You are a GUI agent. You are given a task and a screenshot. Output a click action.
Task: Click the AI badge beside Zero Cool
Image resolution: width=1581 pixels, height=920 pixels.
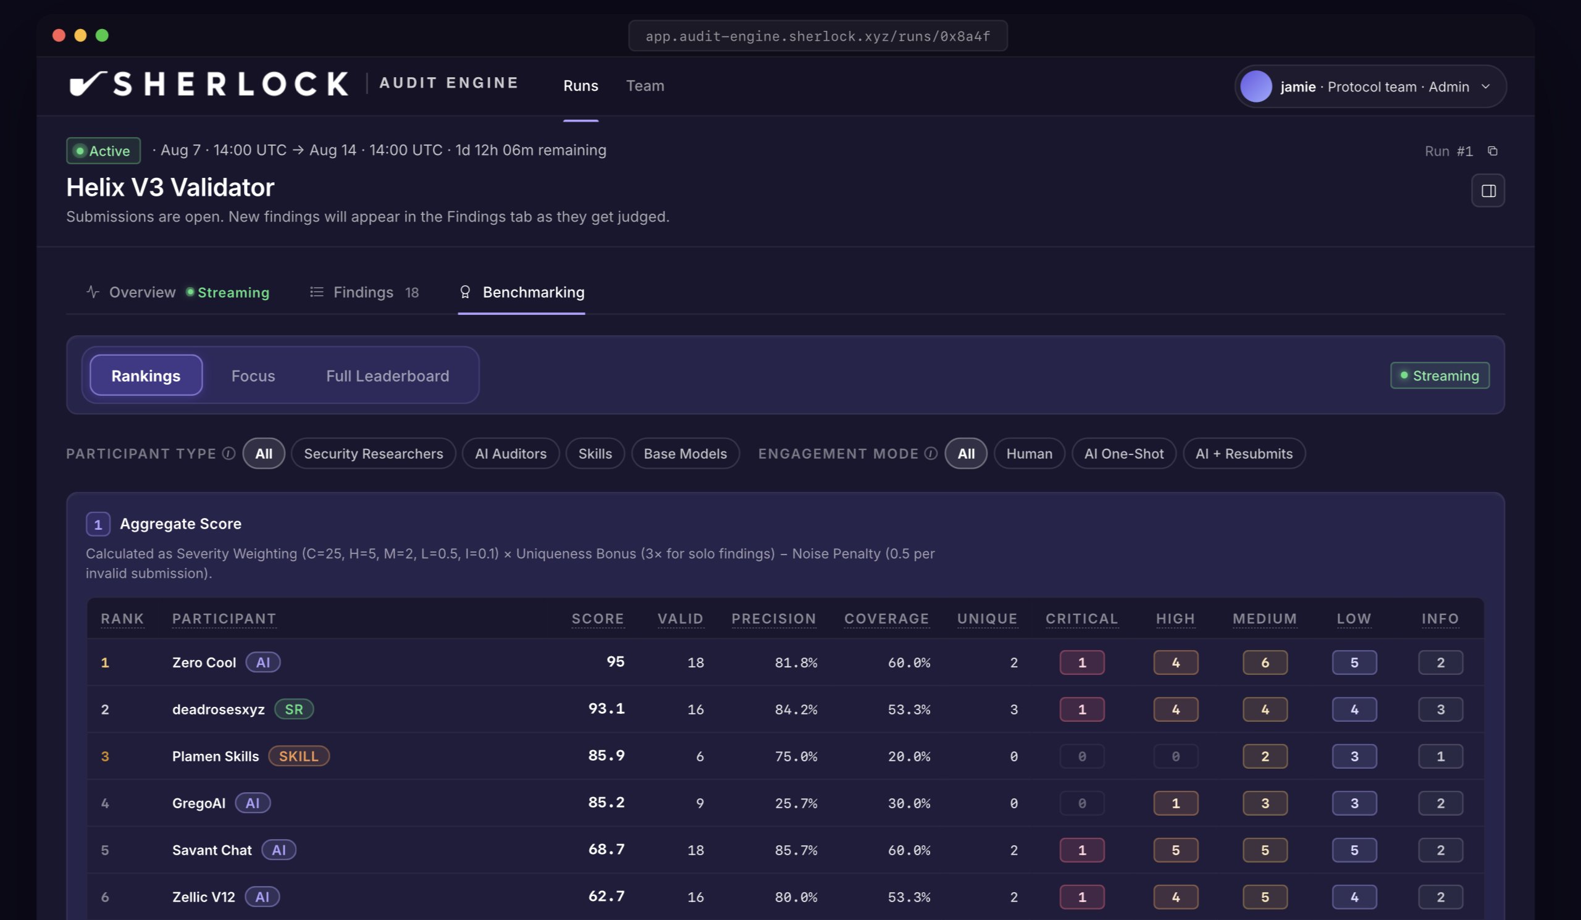[263, 663]
